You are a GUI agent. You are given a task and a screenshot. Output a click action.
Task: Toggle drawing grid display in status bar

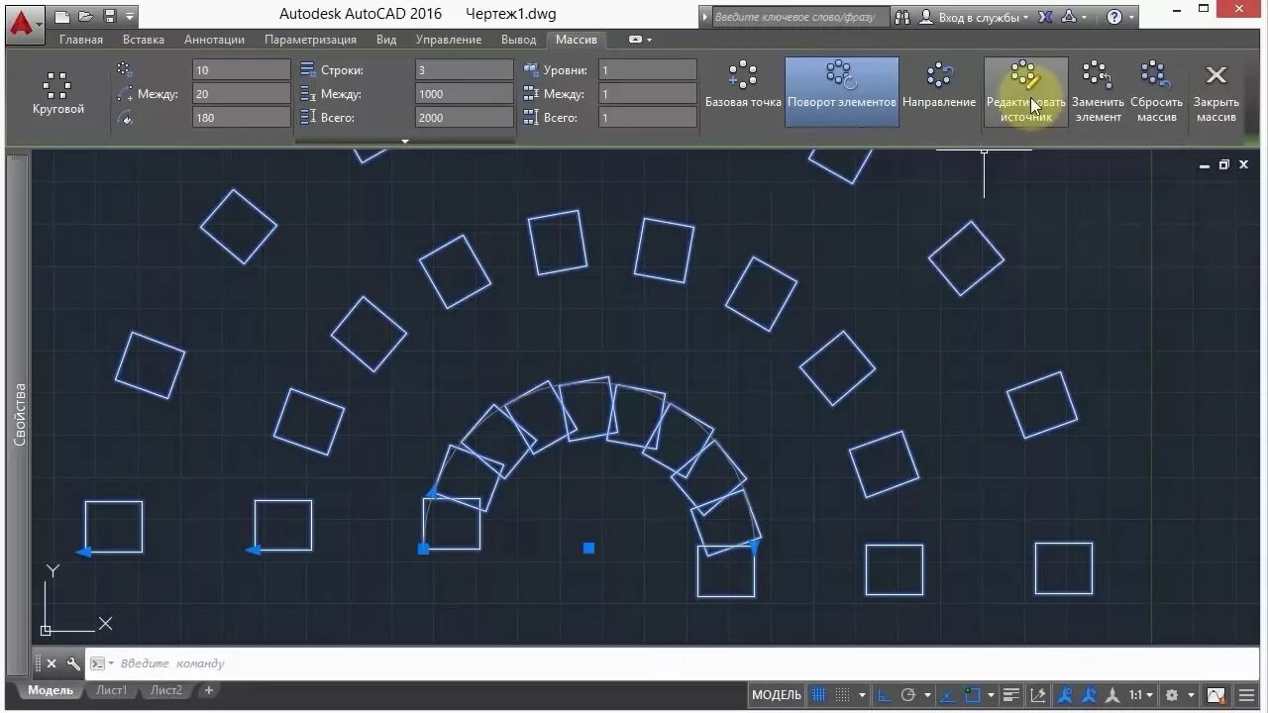[x=817, y=695]
